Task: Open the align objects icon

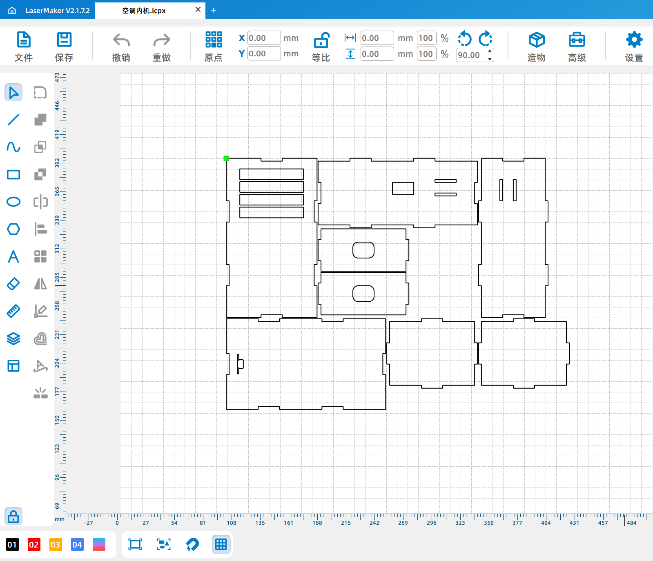Action: (40, 229)
